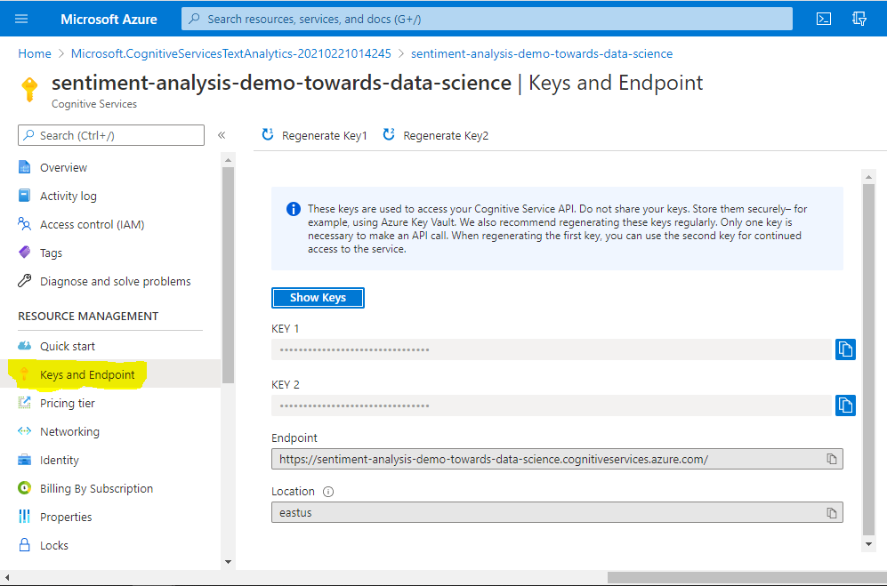The height and width of the screenshot is (586, 887).
Task: Open the Directory and subscription filter icon
Action: click(859, 19)
